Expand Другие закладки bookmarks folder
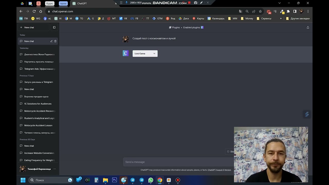Viewport: 329px width, 185px height. (x=298, y=18)
